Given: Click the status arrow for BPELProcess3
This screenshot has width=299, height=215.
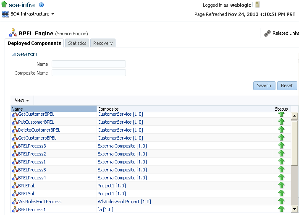Looking at the screenshot, I should [281, 145].
